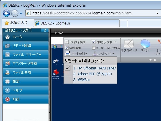This screenshot has width=161, height=121.
Task: Click the 詳細ビューの表示 header text
Action: [19, 30]
